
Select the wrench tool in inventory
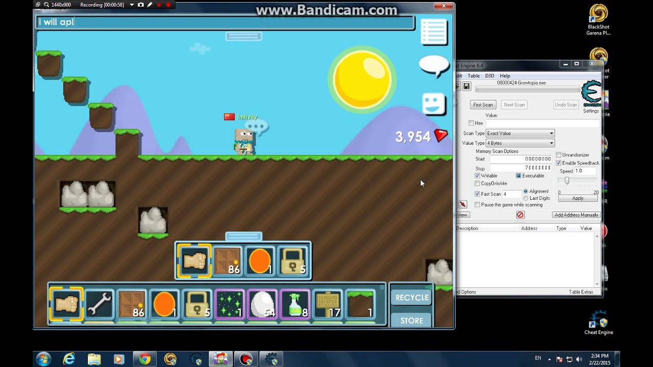click(x=99, y=304)
